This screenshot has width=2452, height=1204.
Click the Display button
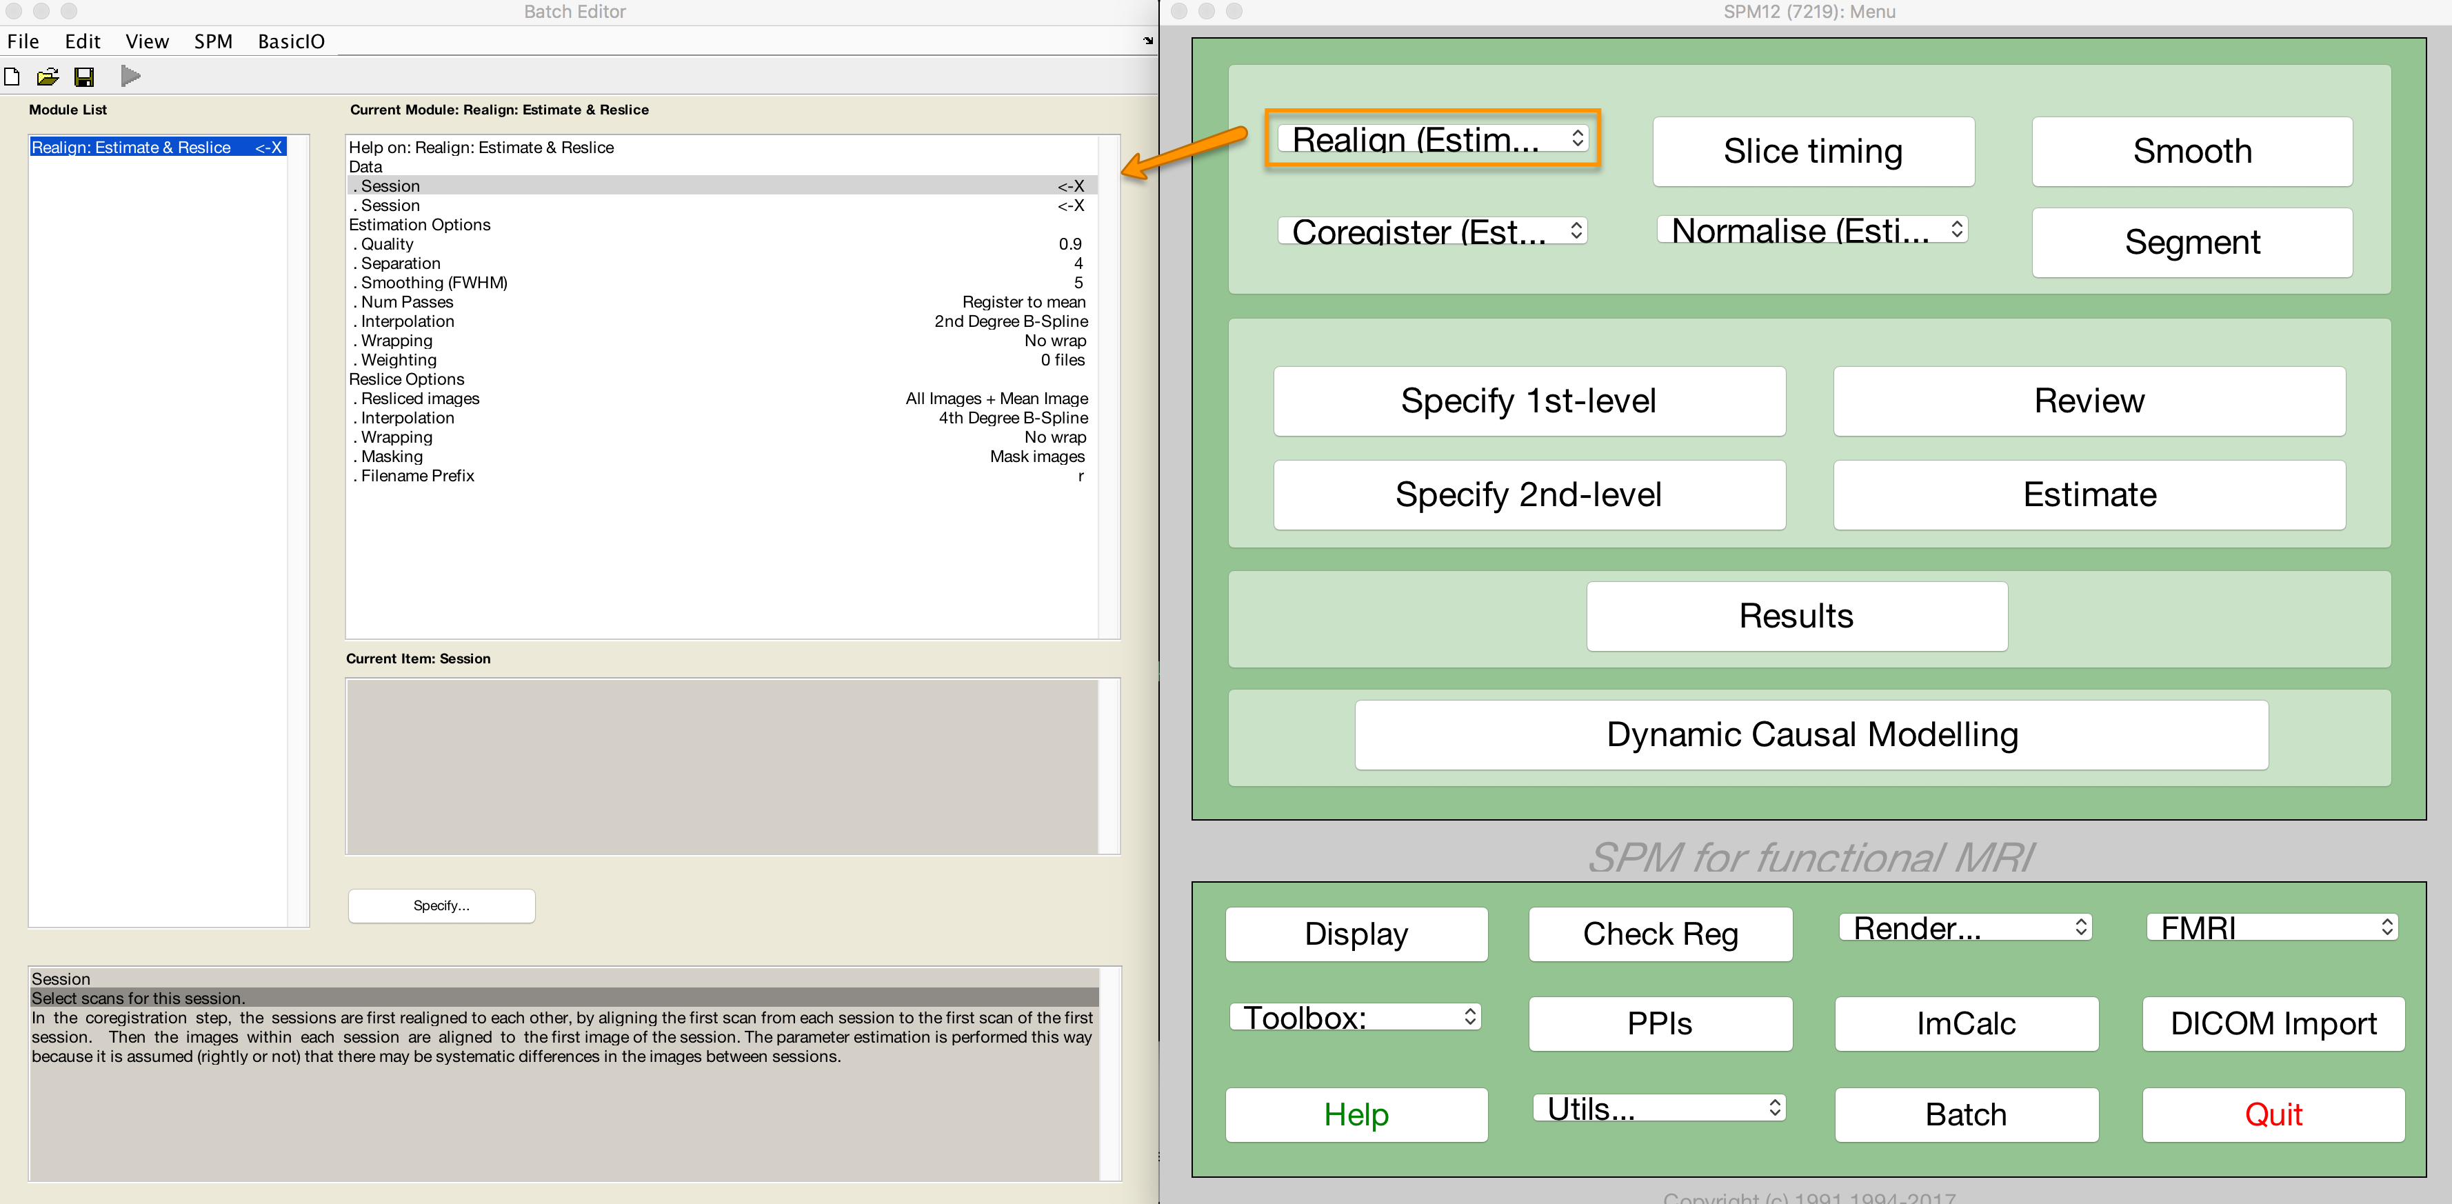(1356, 934)
